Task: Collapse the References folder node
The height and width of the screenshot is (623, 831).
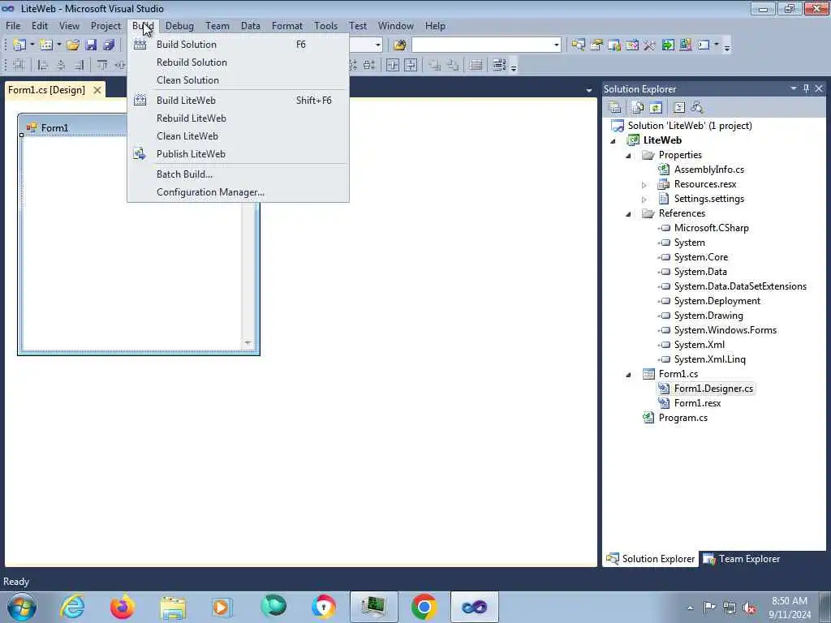Action: point(629,214)
